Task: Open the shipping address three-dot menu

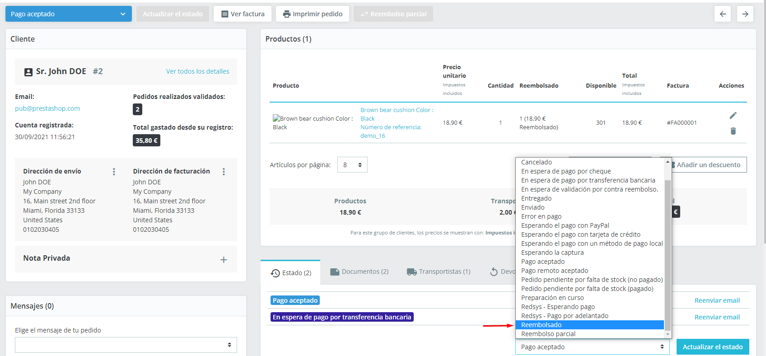Action: pyautogui.click(x=114, y=172)
